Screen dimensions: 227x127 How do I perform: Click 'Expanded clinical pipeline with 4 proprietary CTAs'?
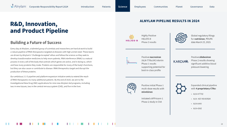click(x=204, y=87)
